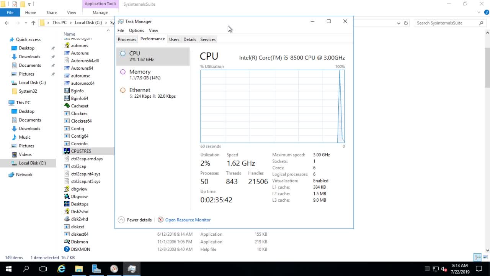The height and width of the screenshot is (276, 490).
Task: Open Quick Access Toolbar customize dropdown
Action: click(29, 4)
